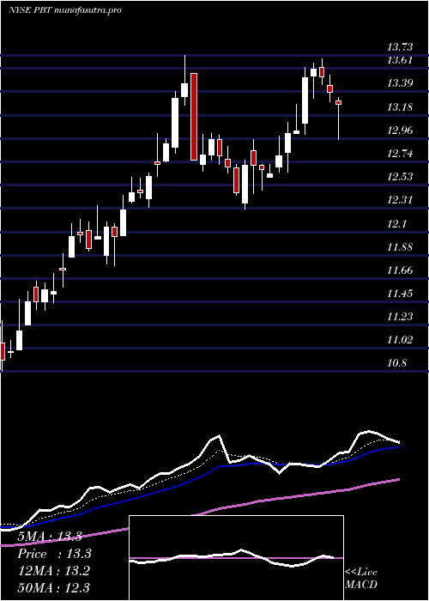
Task: Click the tall red candlestick after the first peak
Action: (194, 117)
